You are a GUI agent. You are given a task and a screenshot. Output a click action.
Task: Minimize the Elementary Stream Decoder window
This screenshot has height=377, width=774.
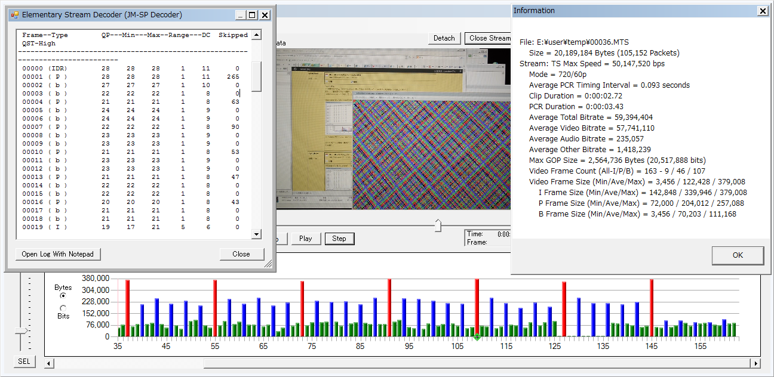pyautogui.click(x=239, y=15)
